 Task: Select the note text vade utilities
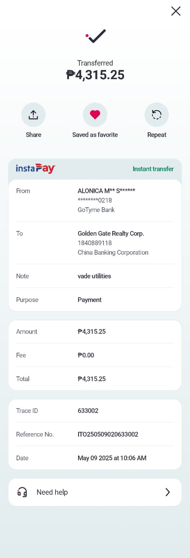(94, 276)
